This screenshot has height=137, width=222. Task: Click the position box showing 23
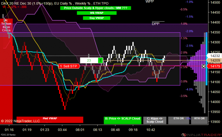(89, 61)
